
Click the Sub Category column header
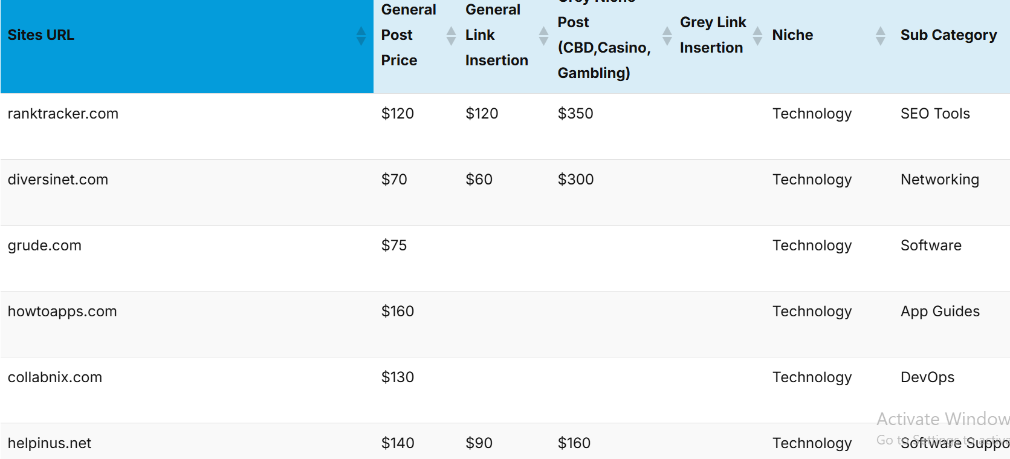pyautogui.click(x=948, y=35)
